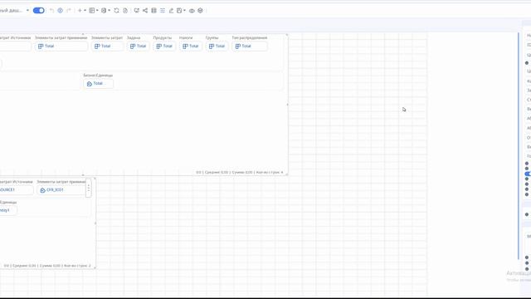Viewport: 531px width, 299px height.
Task: Click the eye view icon in toolbar
Action: click(x=192, y=11)
